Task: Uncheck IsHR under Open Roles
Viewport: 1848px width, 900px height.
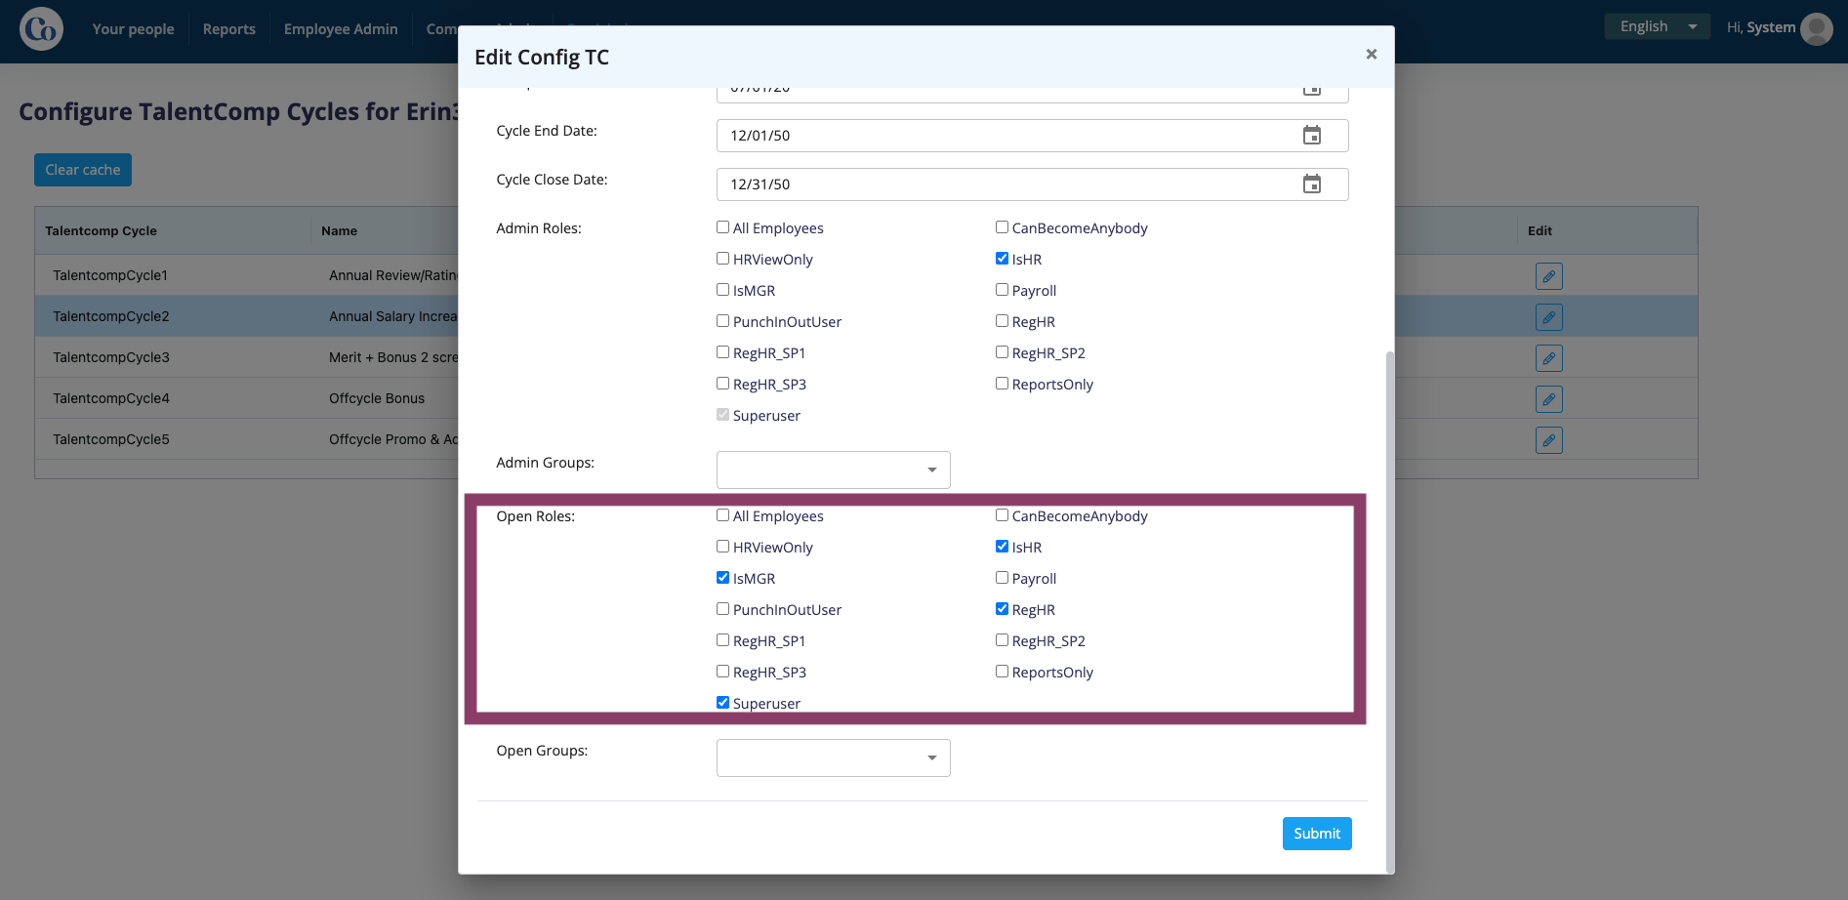Action: tap(1002, 547)
